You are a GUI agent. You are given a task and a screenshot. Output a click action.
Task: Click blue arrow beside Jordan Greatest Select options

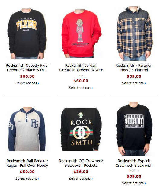pyautogui.click(x=92, y=88)
